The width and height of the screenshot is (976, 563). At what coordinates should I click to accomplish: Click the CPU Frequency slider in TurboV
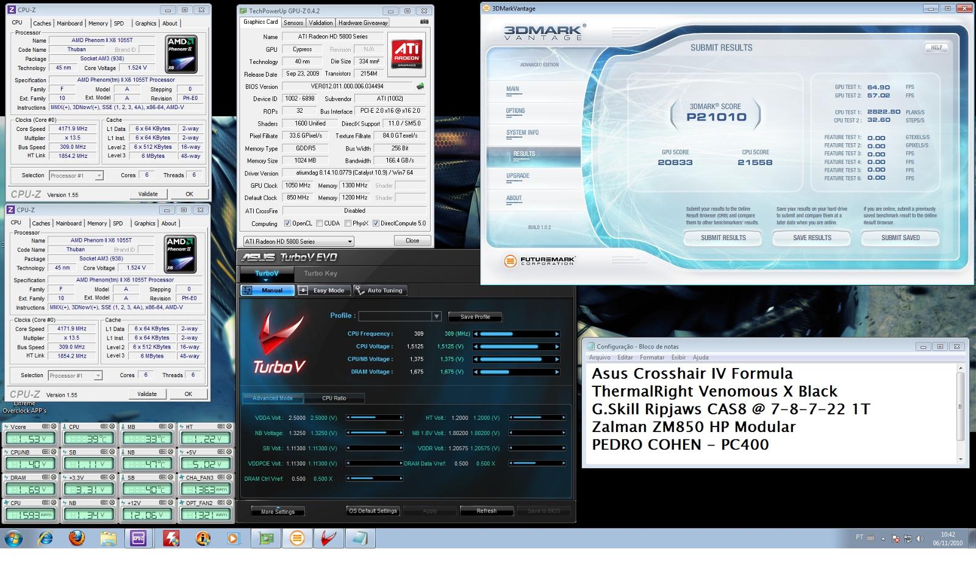tap(517, 334)
